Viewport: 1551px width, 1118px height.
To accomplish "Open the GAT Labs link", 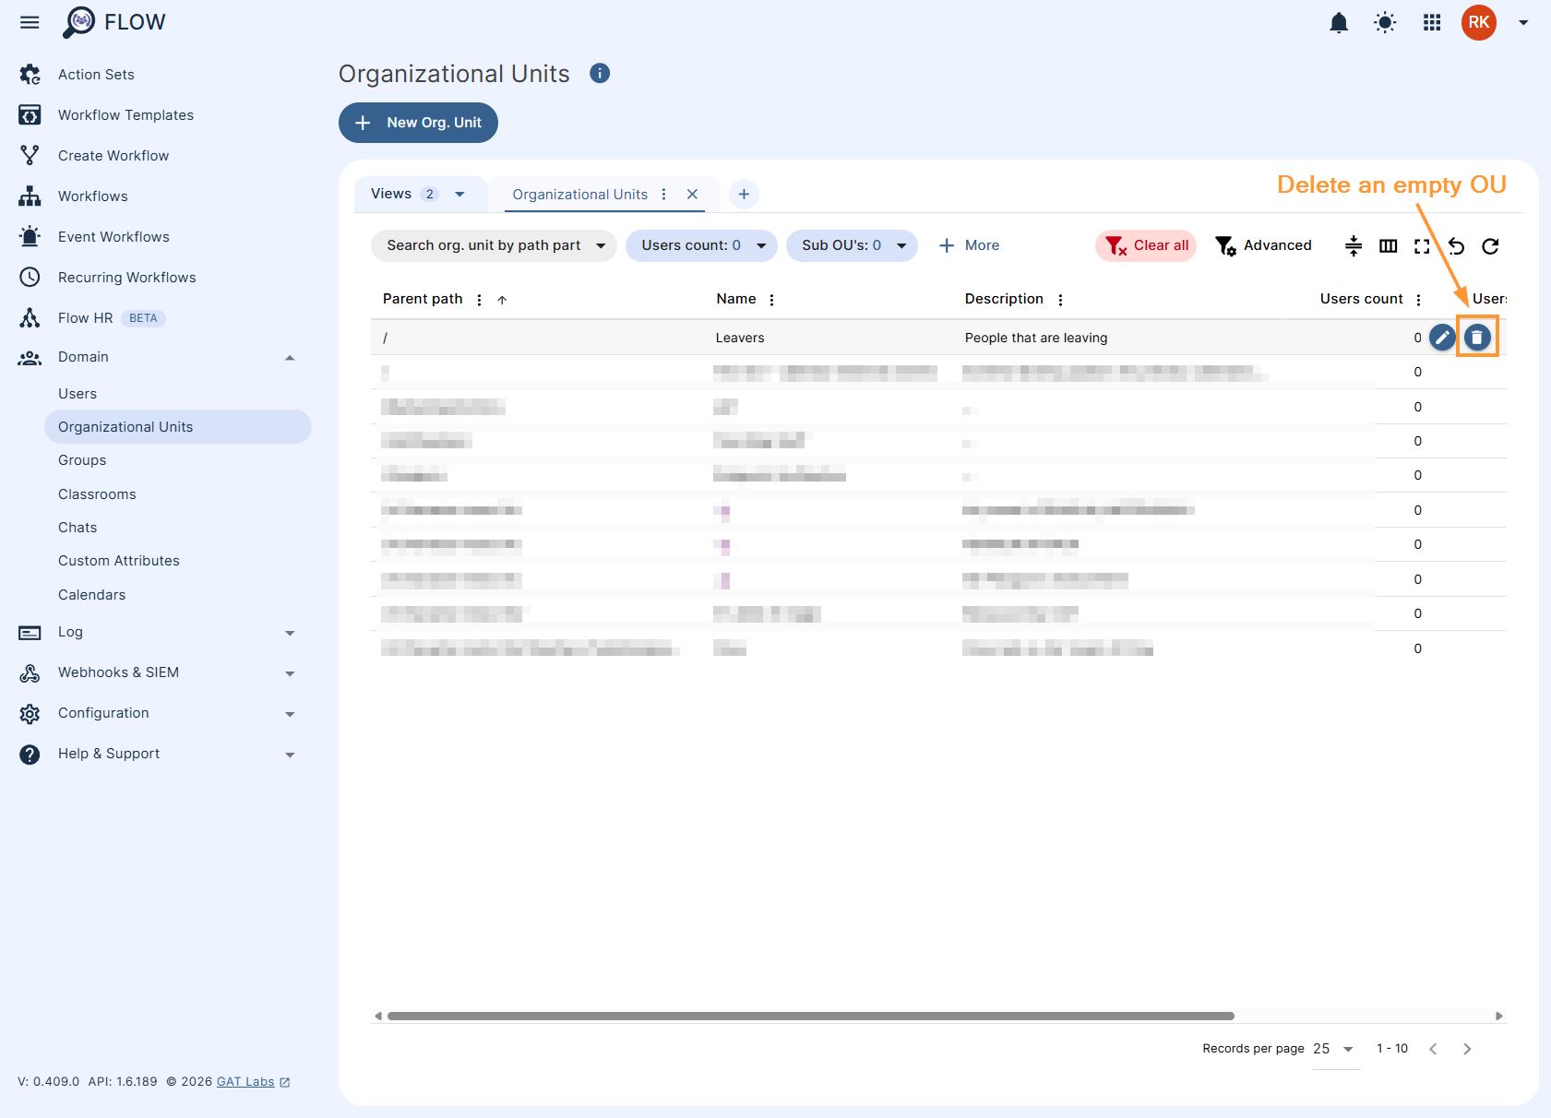I will click(x=245, y=1081).
